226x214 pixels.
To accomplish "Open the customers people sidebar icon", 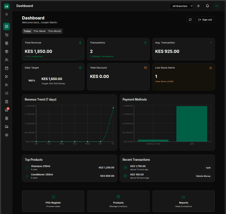I will coord(7,60).
